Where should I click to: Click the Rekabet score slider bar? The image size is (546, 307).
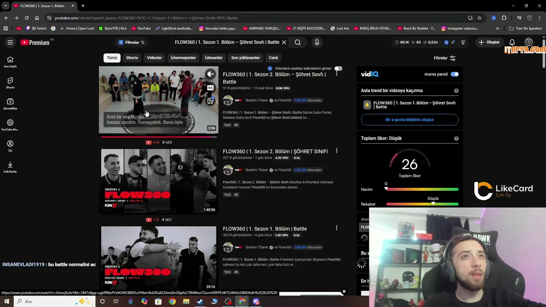pyautogui.click(x=422, y=204)
